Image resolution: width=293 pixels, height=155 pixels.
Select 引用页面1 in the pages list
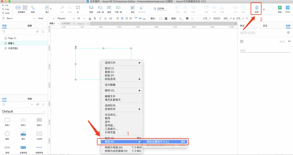(13, 49)
